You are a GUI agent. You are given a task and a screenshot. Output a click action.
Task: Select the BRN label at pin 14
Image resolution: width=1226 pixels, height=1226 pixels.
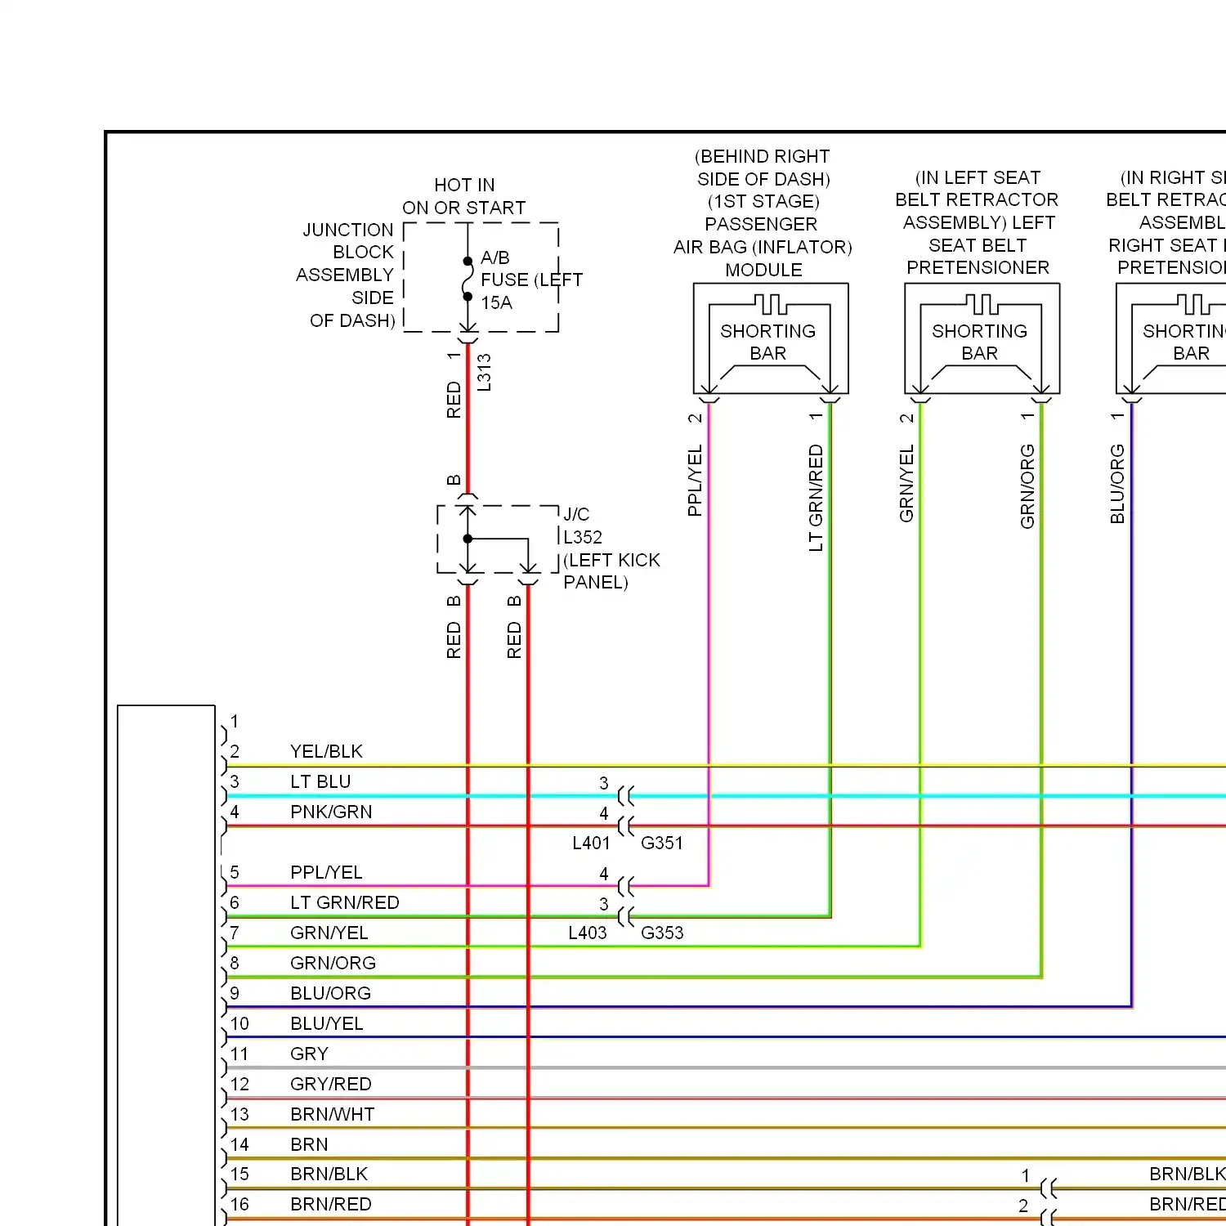(309, 1144)
